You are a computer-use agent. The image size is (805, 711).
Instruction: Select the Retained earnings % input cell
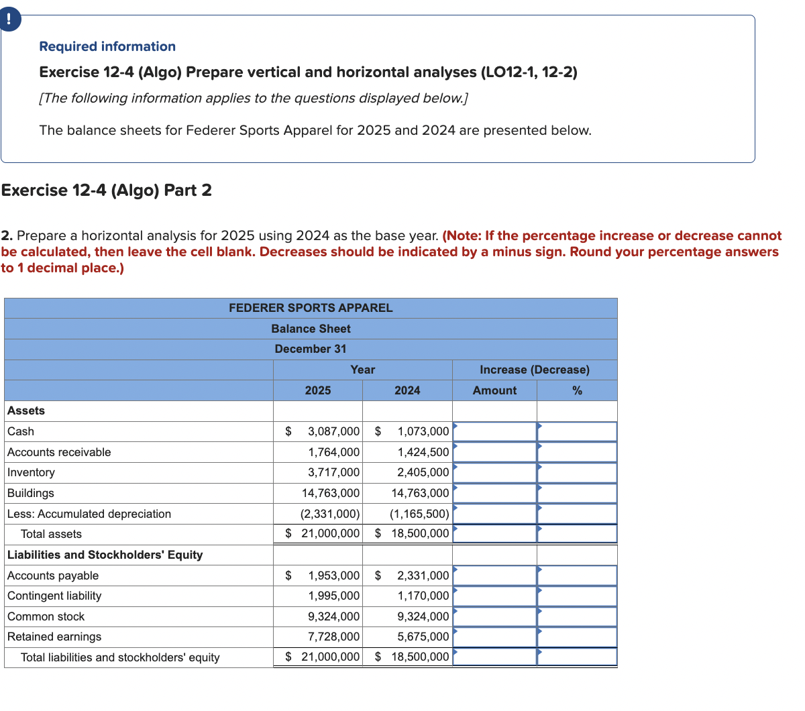click(x=577, y=636)
